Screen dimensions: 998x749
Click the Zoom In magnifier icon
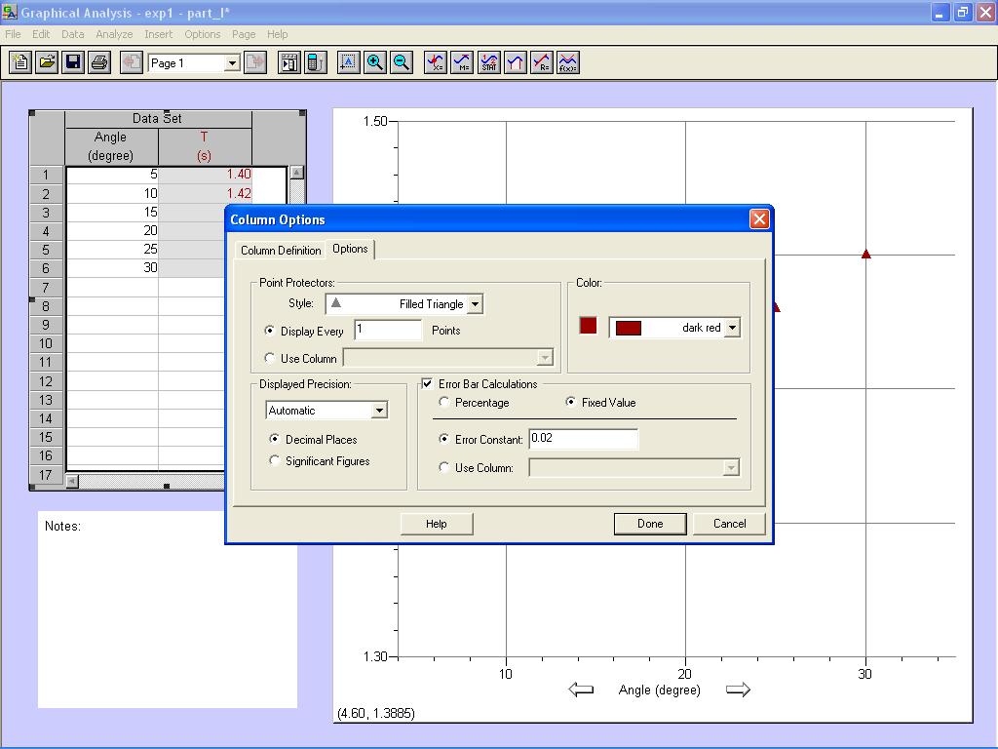pos(375,63)
